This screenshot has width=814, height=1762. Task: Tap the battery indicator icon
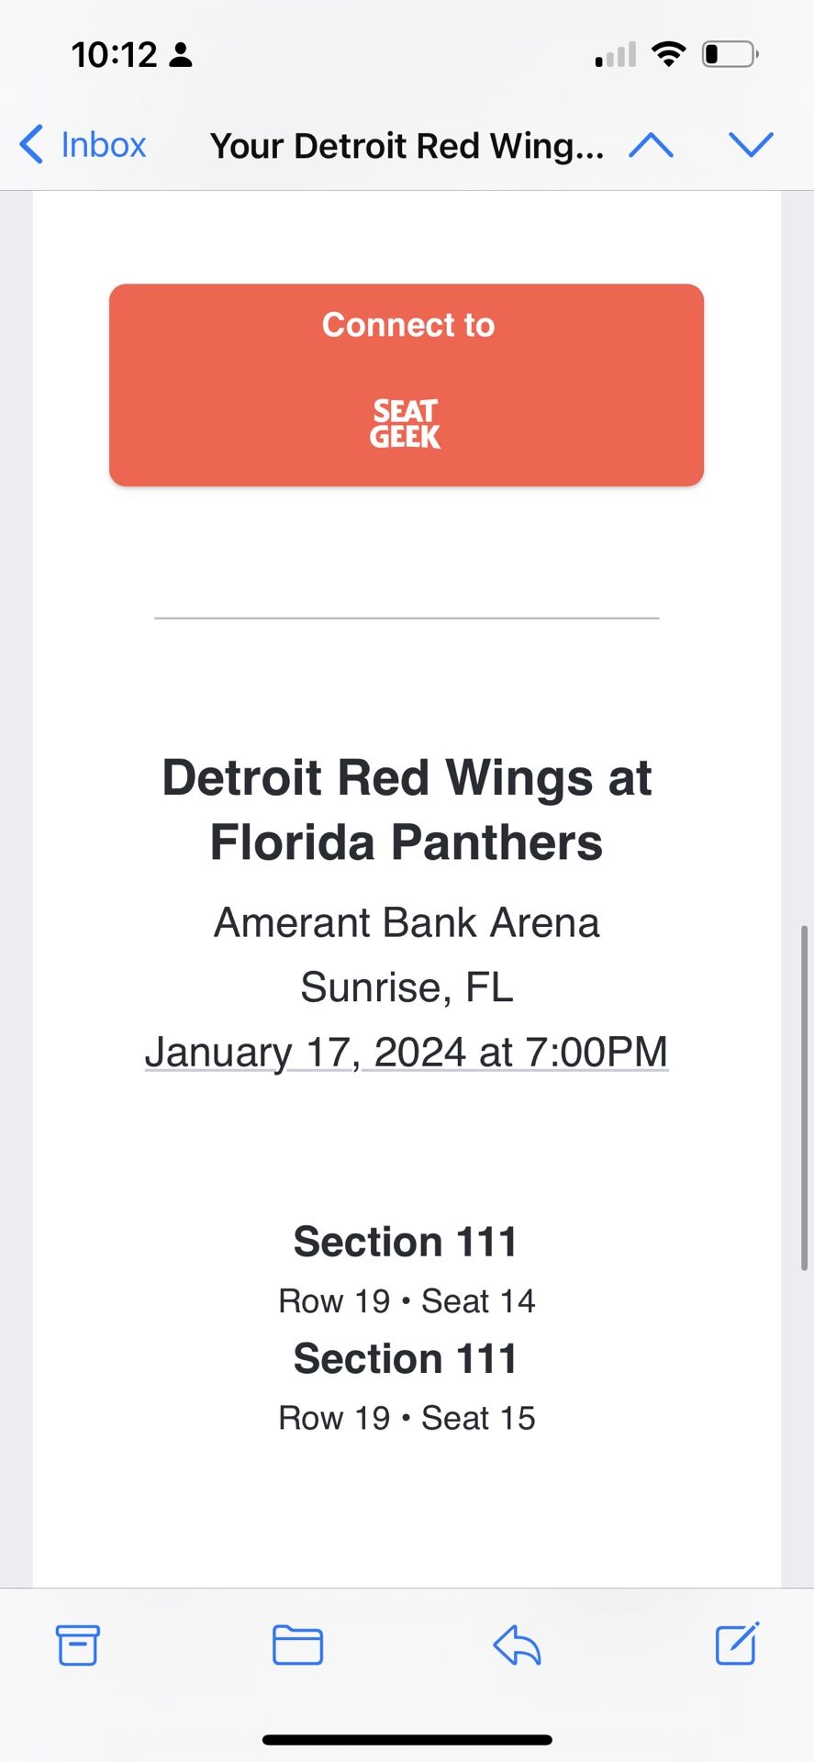(730, 54)
